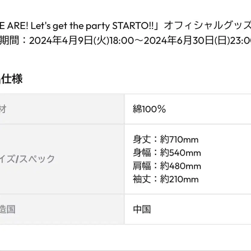Click the 身幅：約540mm measurement line
Screen dimensions: 251x251
pos(167,153)
